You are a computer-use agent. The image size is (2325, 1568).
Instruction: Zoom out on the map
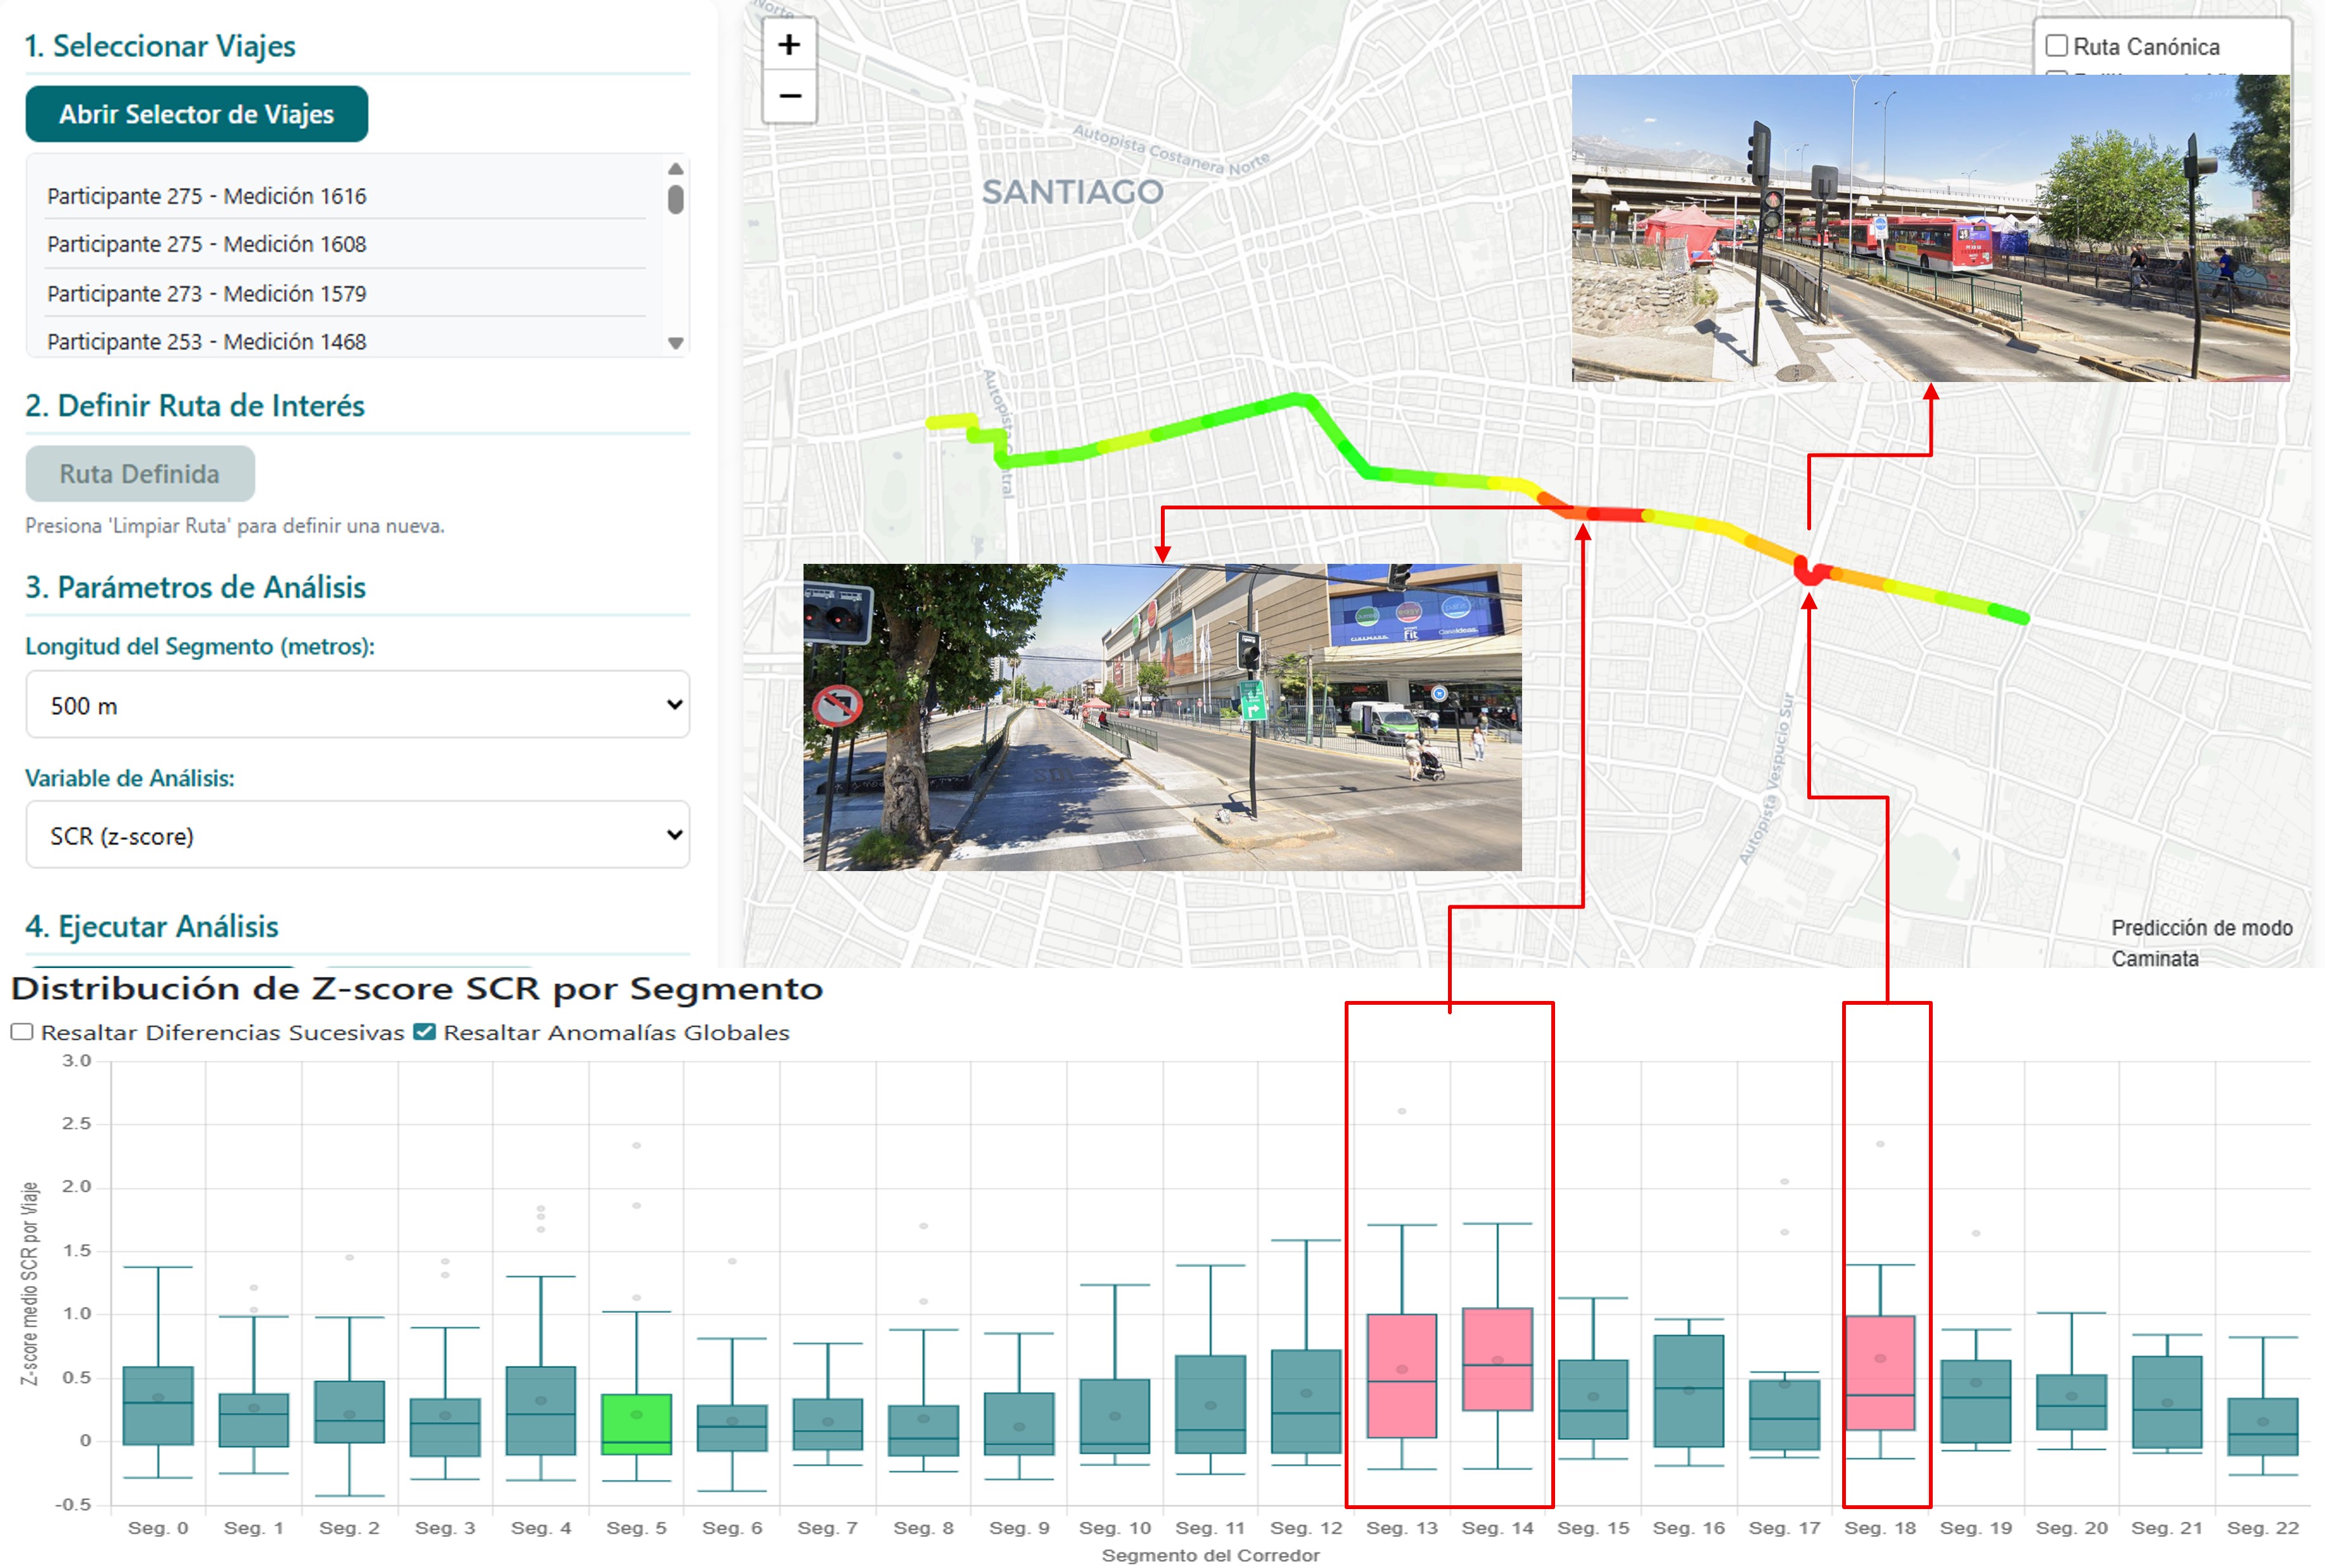(789, 97)
